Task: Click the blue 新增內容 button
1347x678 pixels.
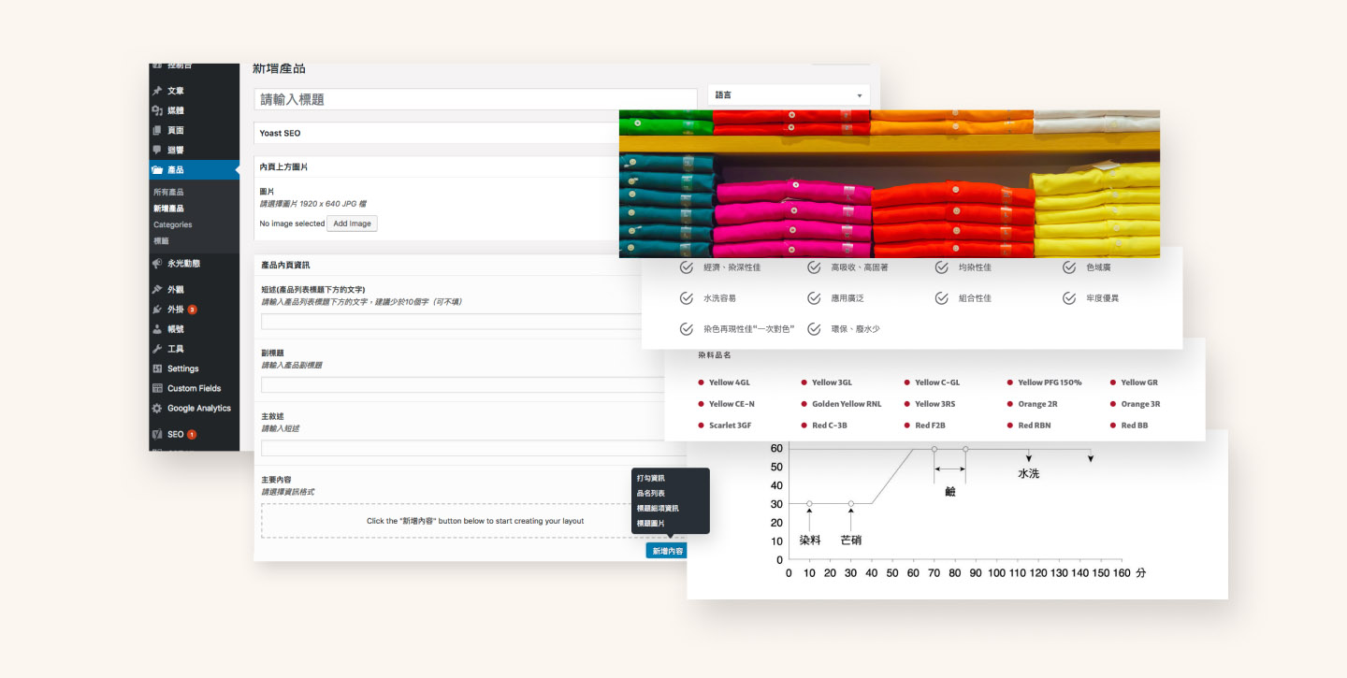Action: pyautogui.click(x=668, y=551)
